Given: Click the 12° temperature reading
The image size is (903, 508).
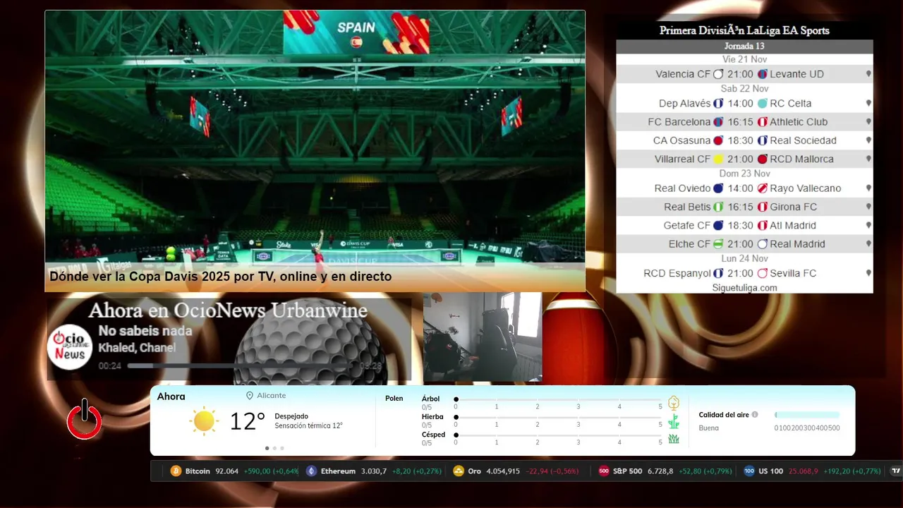Looking at the screenshot, I should click(247, 421).
